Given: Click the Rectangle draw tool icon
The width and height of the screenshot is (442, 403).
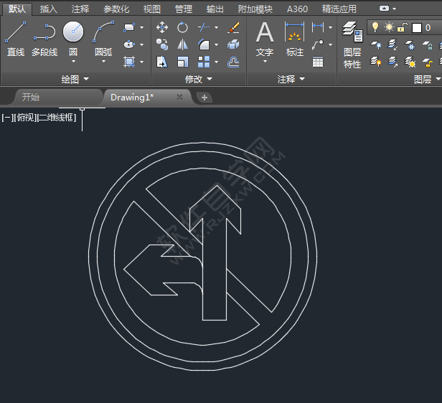Looking at the screenshot, I should pyautogui.click(x=129, y=27).
